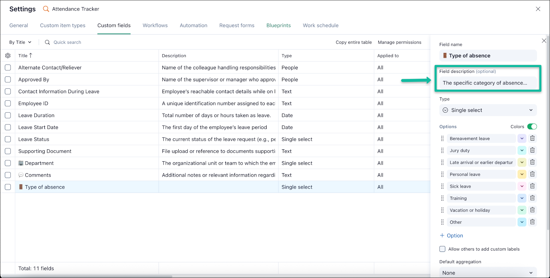Click the table settings gear icon
The height and width of the screenshot is (278, 550).
(x=8, y=55)
